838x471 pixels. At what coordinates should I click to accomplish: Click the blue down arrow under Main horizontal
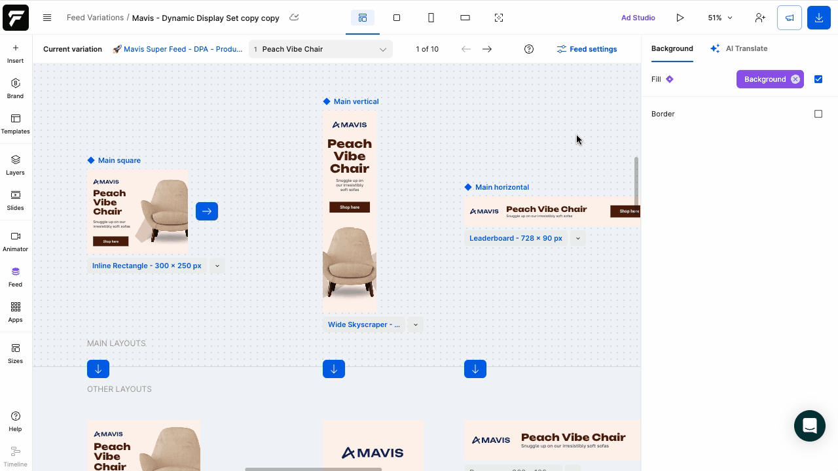click(475, 369)
